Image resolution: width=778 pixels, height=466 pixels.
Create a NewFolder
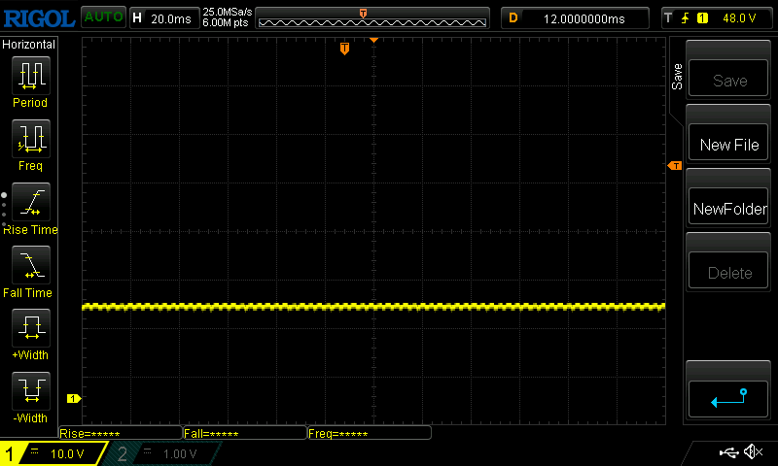(x=728, y=206)
